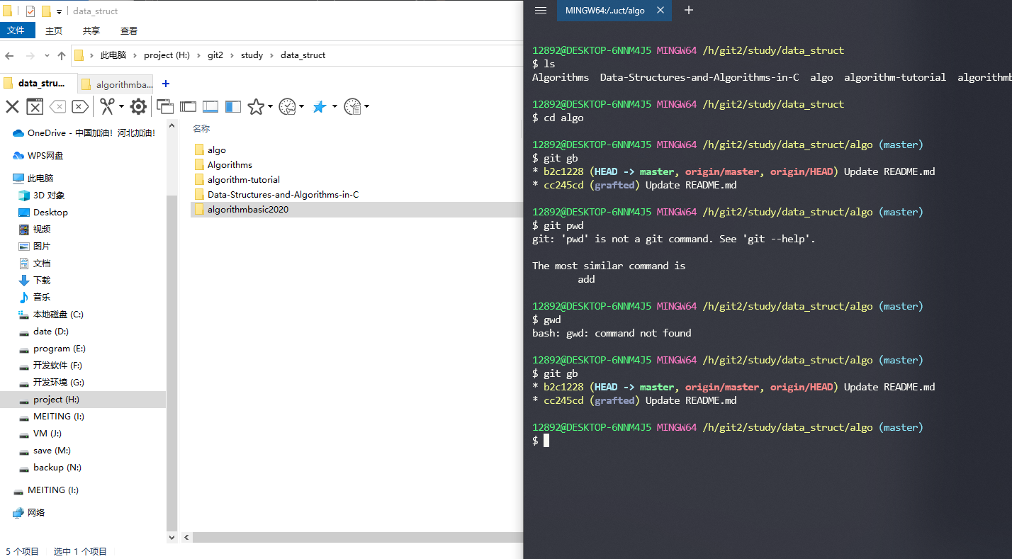Click the gear settings icon in tab toolbar
Screen dimensions: 1012x559
pyautogui.click(x=138, y=106)
